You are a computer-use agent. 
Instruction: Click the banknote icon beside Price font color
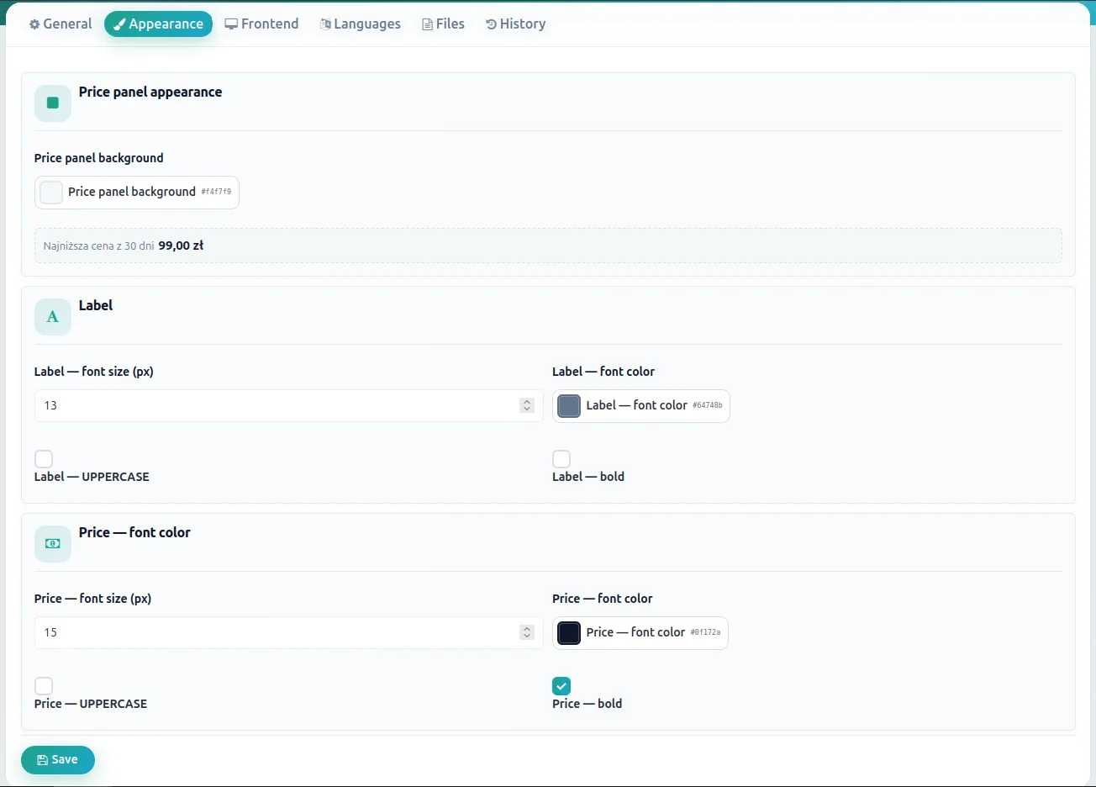point(53,544)
